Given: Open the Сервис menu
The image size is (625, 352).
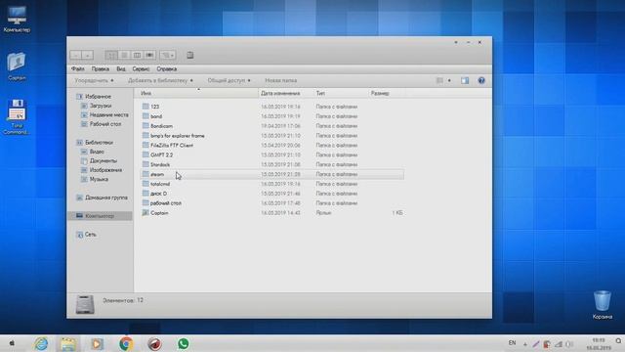Looking at the screenshot, I should tap(141, 69).
